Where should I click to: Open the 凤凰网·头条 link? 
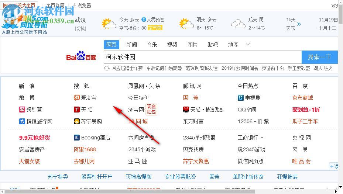144,86
